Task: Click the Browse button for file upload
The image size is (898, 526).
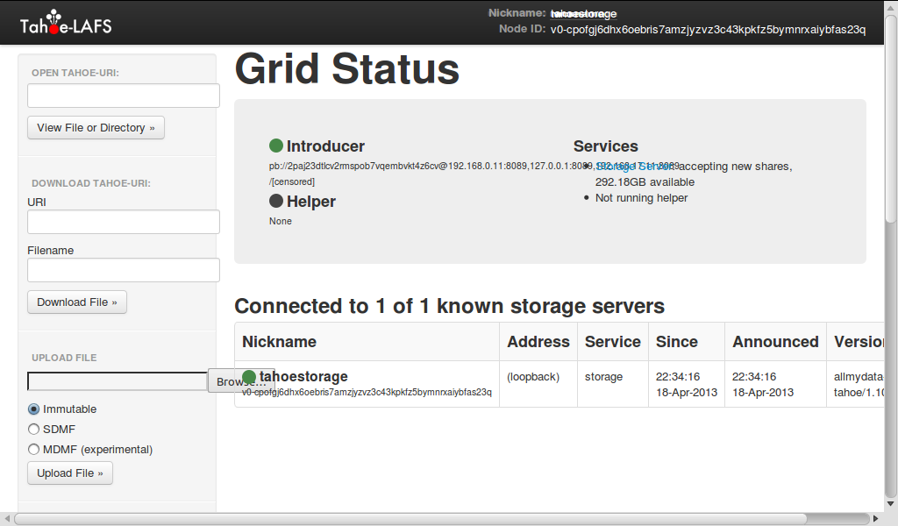Action: 241,381
